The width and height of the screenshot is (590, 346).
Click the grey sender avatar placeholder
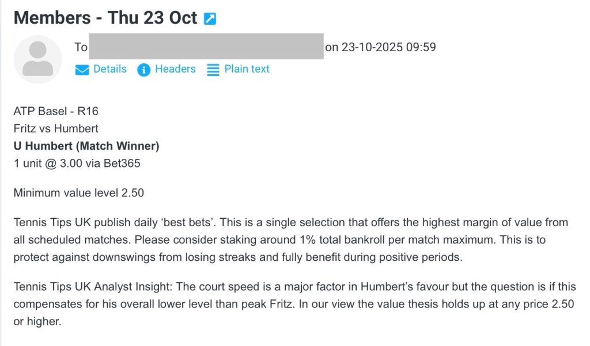click(37, 59)
